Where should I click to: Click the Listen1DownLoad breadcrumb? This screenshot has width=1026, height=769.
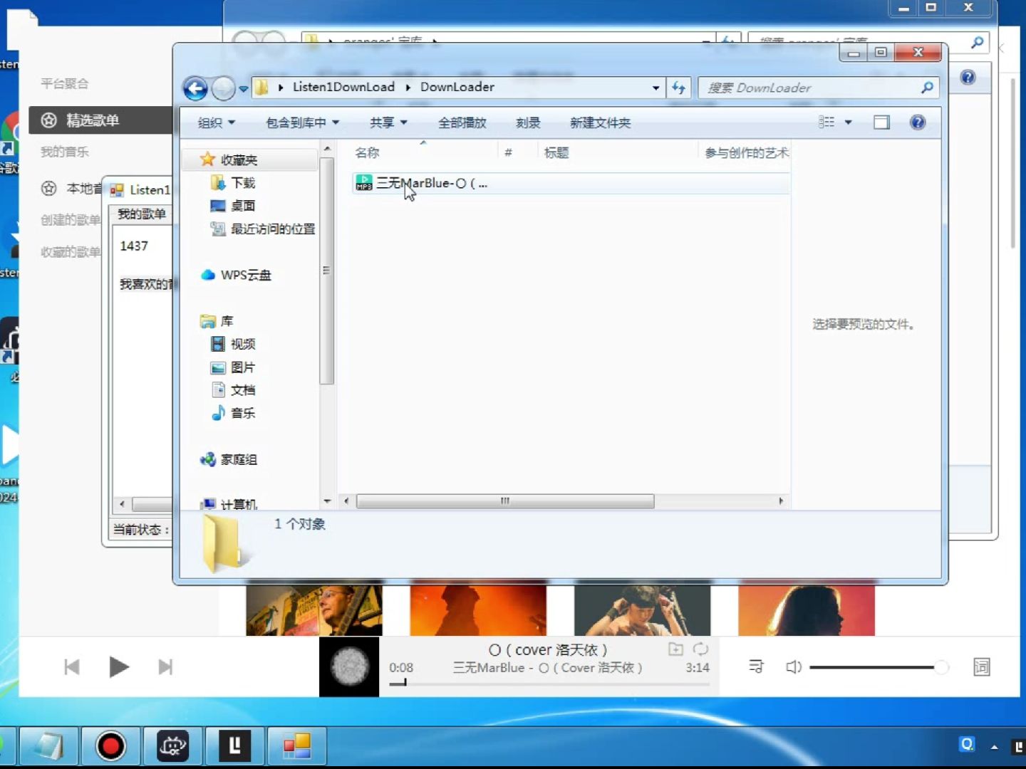(343, 87)
